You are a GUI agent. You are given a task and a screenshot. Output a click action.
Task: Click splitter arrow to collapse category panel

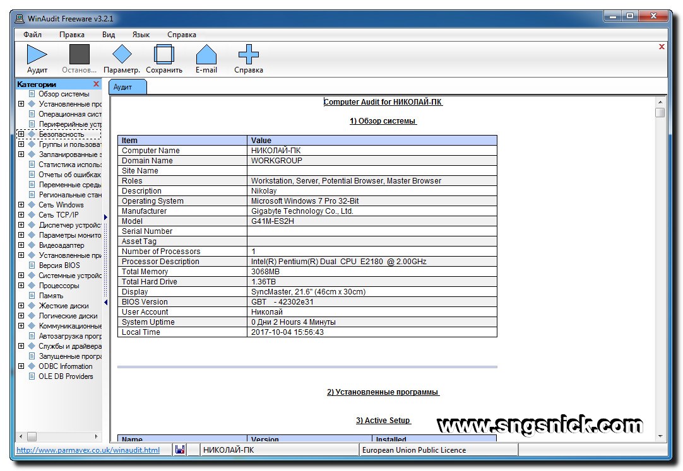[105, 302]
